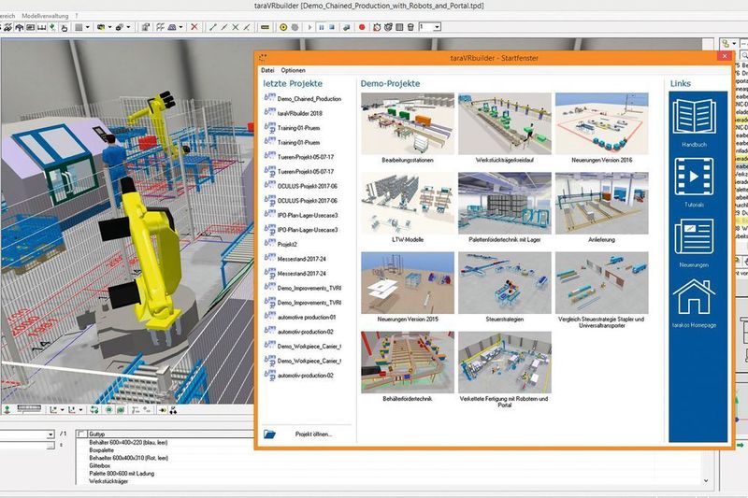
Task: Open the tarakos Homepage house icon
Action: (694, 296)
